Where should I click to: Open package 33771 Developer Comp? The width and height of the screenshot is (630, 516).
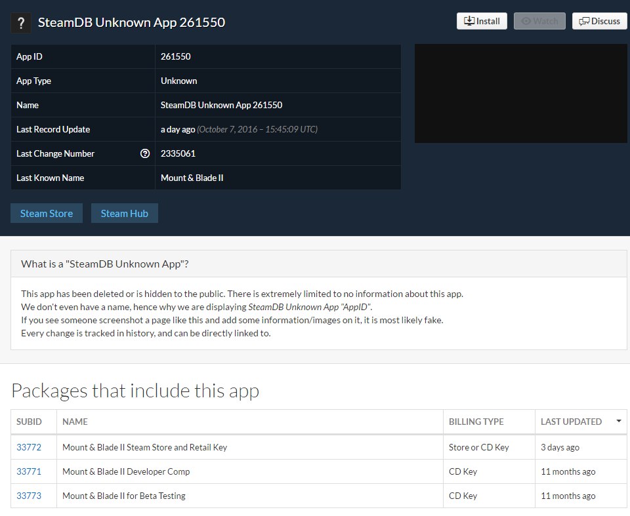point(29,471)
